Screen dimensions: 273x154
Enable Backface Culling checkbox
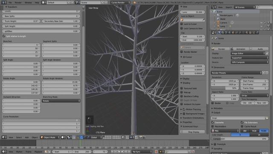coord(182,96)
